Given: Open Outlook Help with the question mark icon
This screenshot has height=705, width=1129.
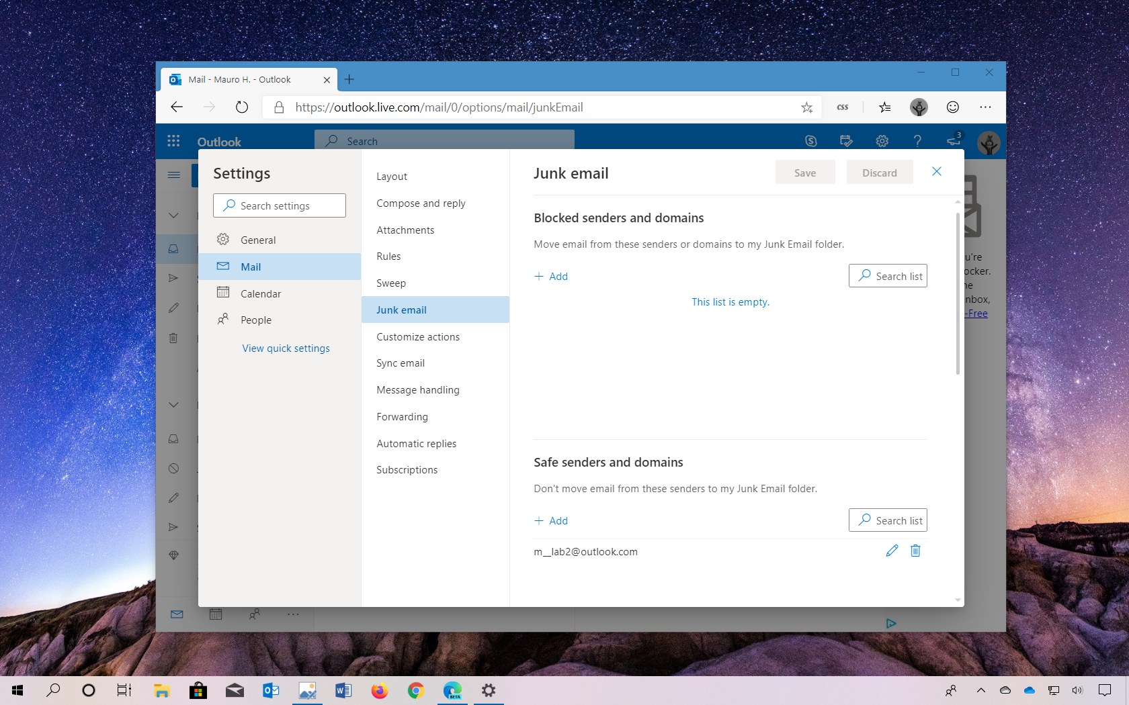Looking at the screenshot, I should [917, 141].
